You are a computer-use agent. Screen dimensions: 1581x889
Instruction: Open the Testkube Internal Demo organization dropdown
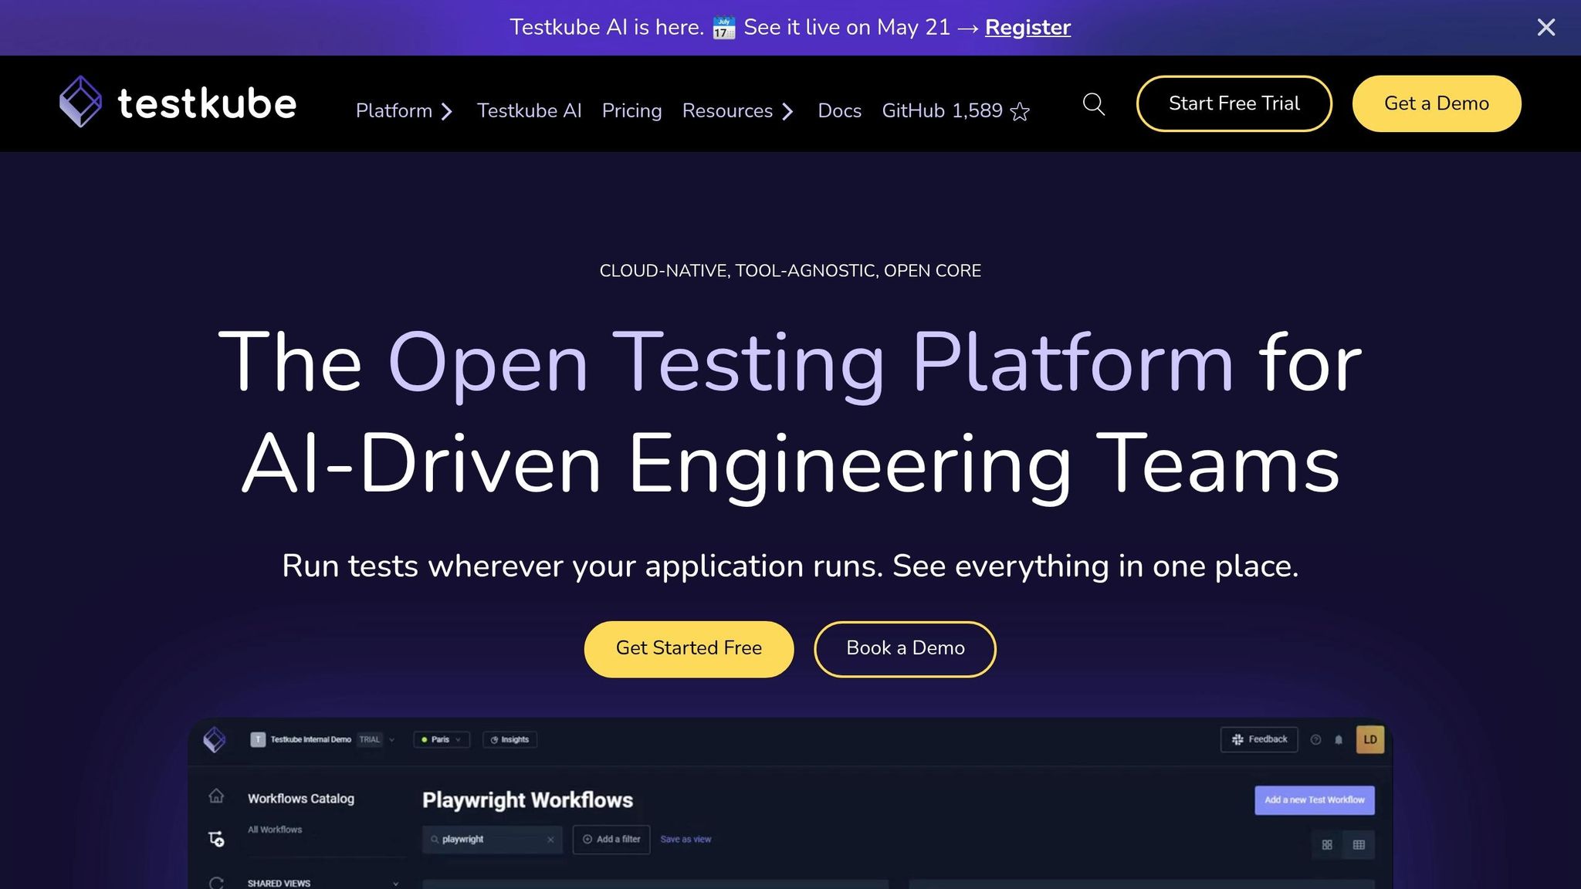click(323, 739)
